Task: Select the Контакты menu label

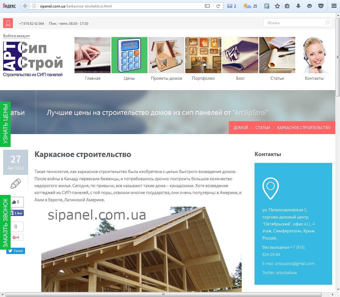Action: 314,78
